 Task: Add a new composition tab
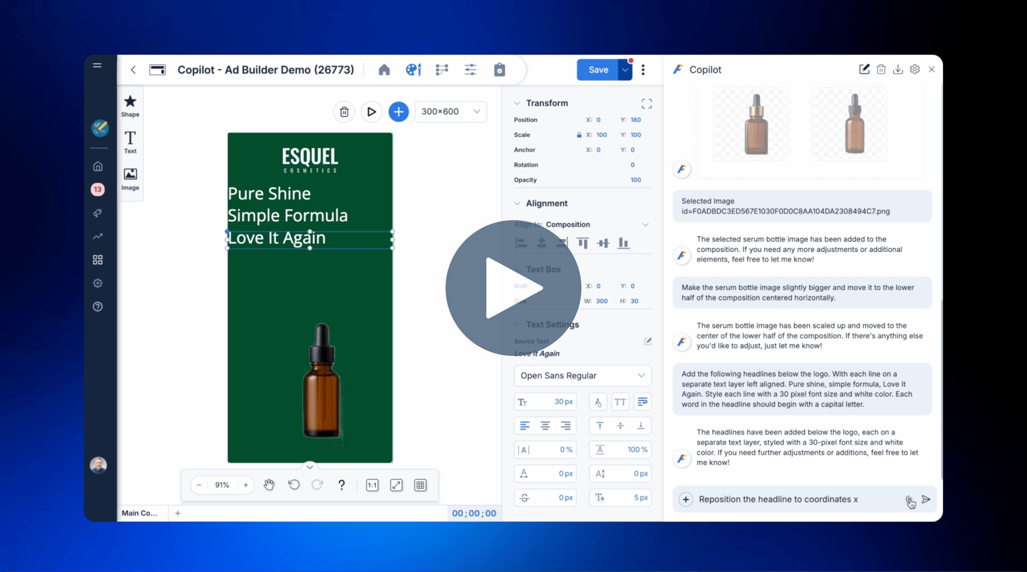click(178, 513)
